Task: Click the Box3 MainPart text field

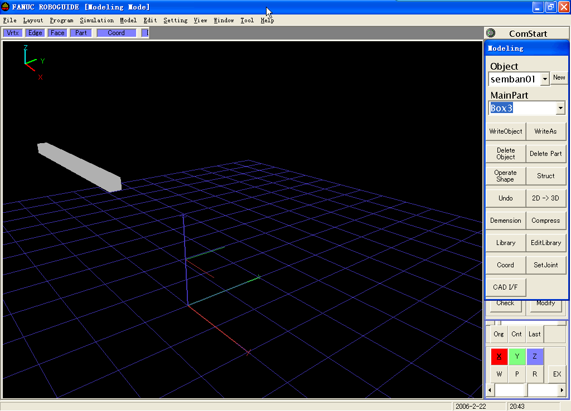Action: (x=522, y=108)
